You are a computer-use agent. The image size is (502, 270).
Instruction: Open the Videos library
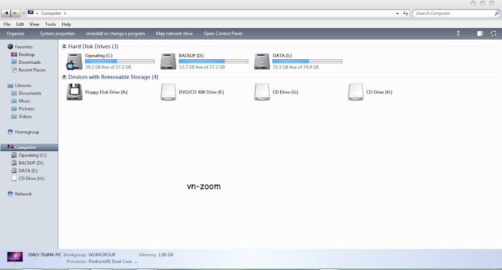tap(25, 117)
